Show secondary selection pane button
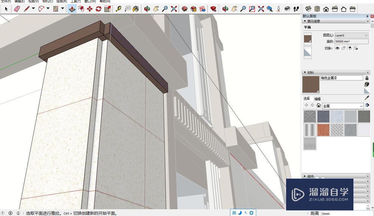374x216 pixels. [x=367, y=78]
